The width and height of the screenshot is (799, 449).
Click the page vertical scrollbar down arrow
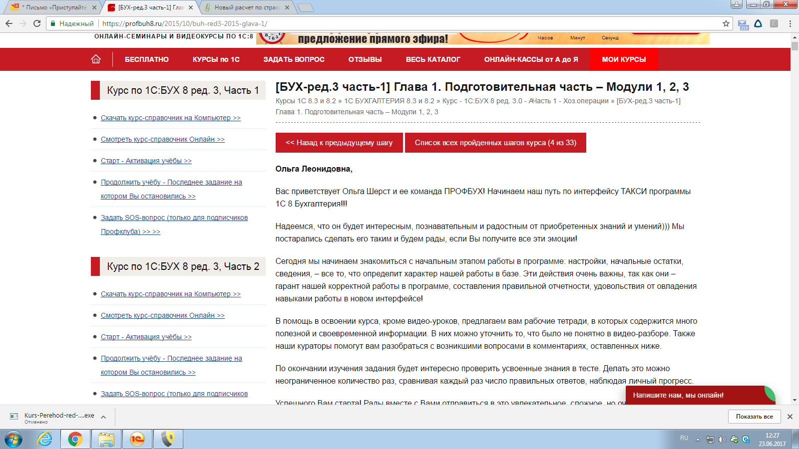click(x=795, y=400)
